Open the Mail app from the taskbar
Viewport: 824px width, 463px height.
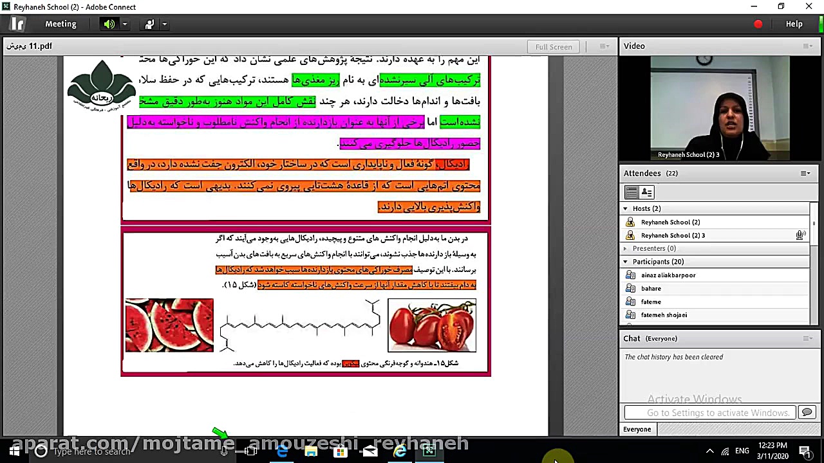coord(370,451)
